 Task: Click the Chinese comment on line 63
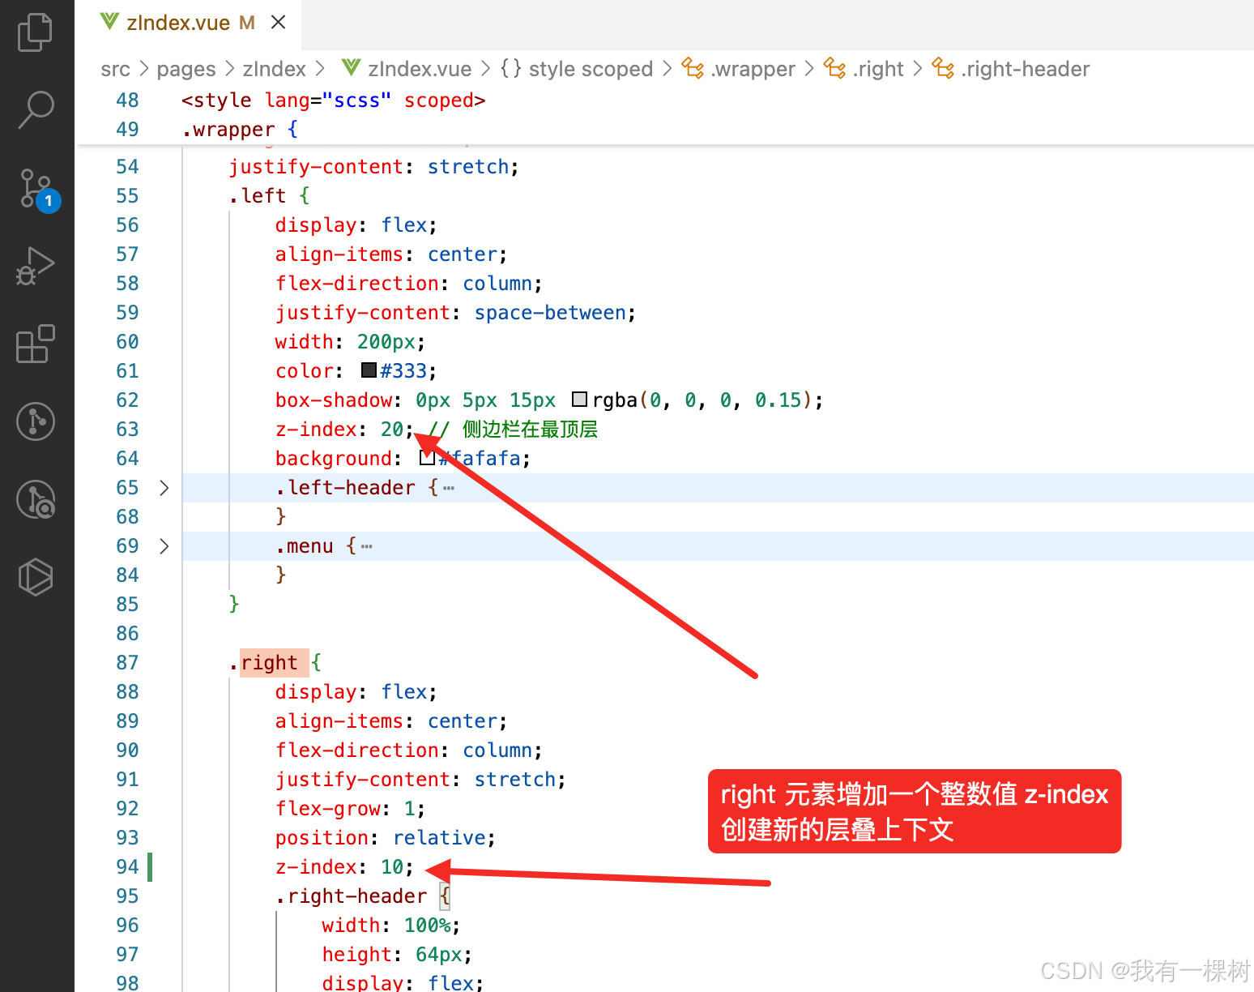514,430
